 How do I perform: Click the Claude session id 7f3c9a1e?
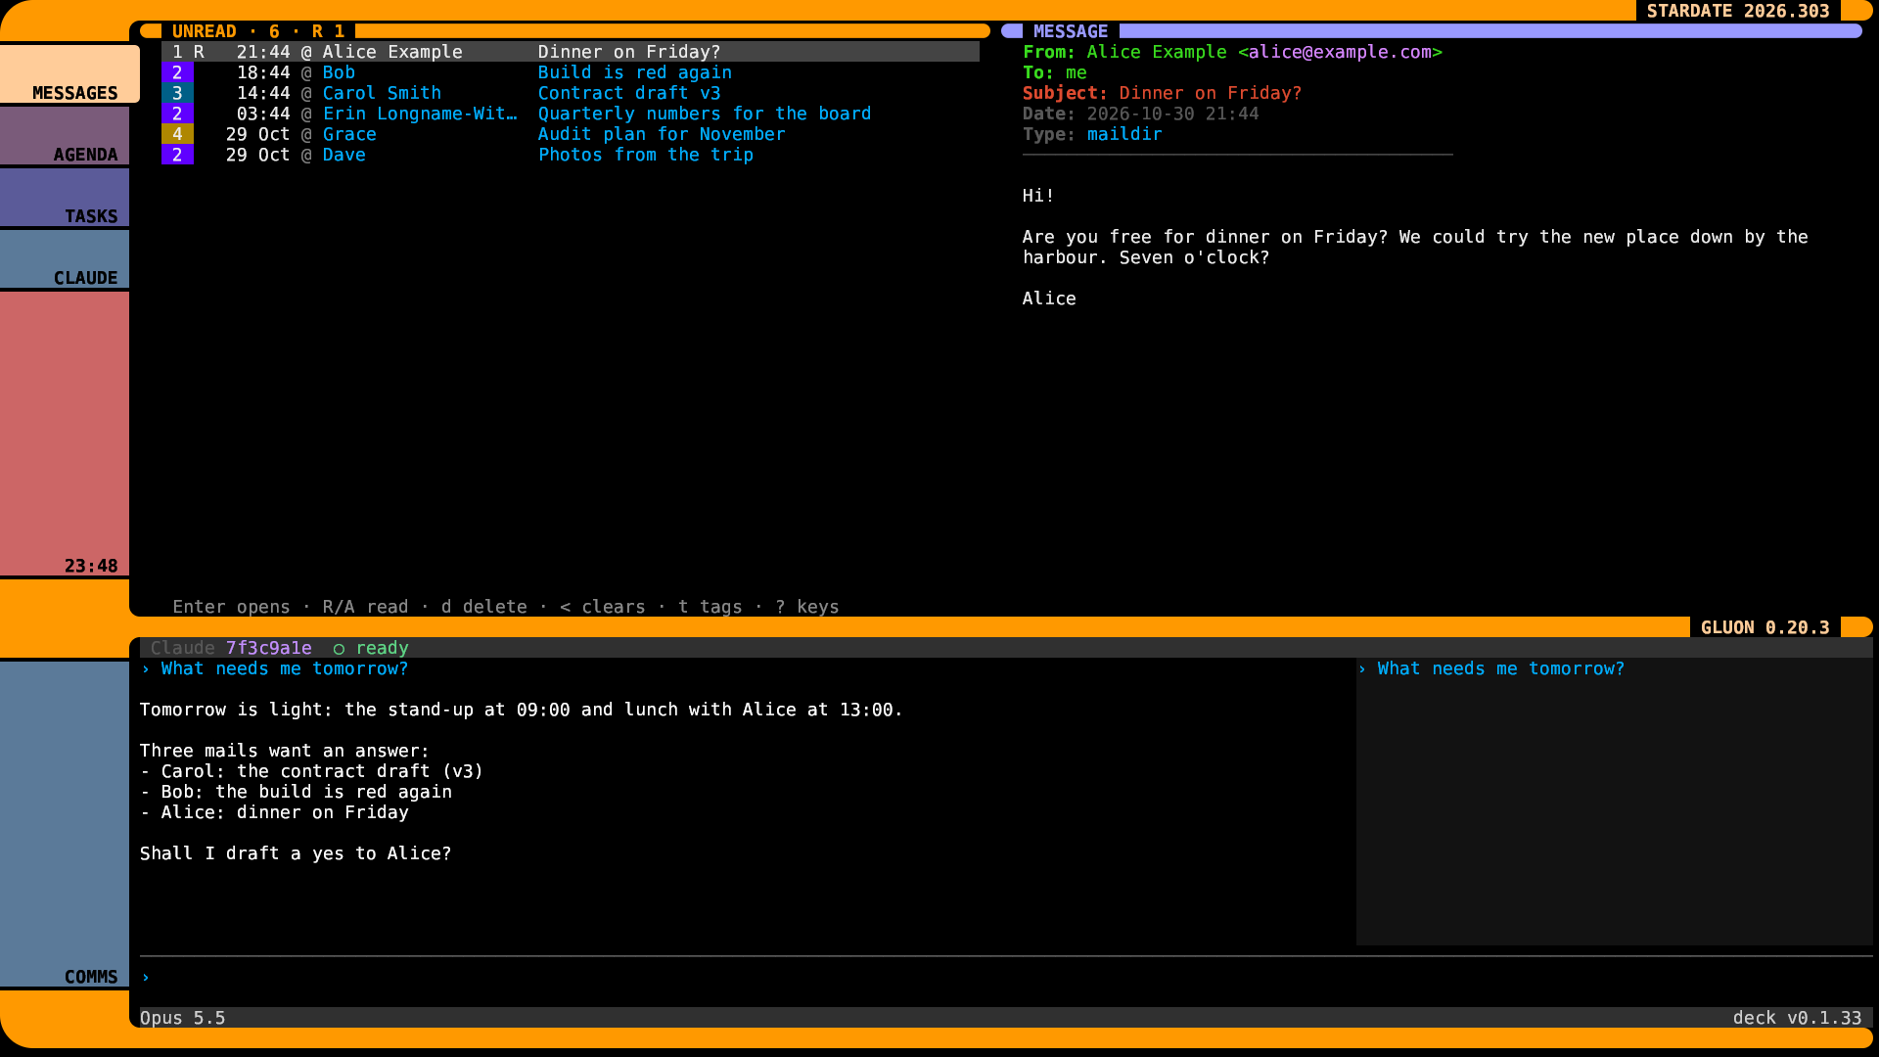pyautogui.click(x=268, y=648)
